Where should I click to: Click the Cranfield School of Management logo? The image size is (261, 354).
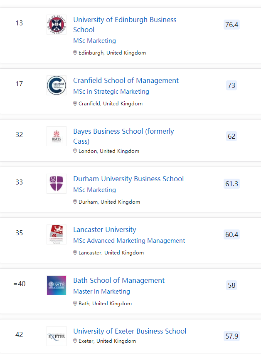click(x=57, y=85)
